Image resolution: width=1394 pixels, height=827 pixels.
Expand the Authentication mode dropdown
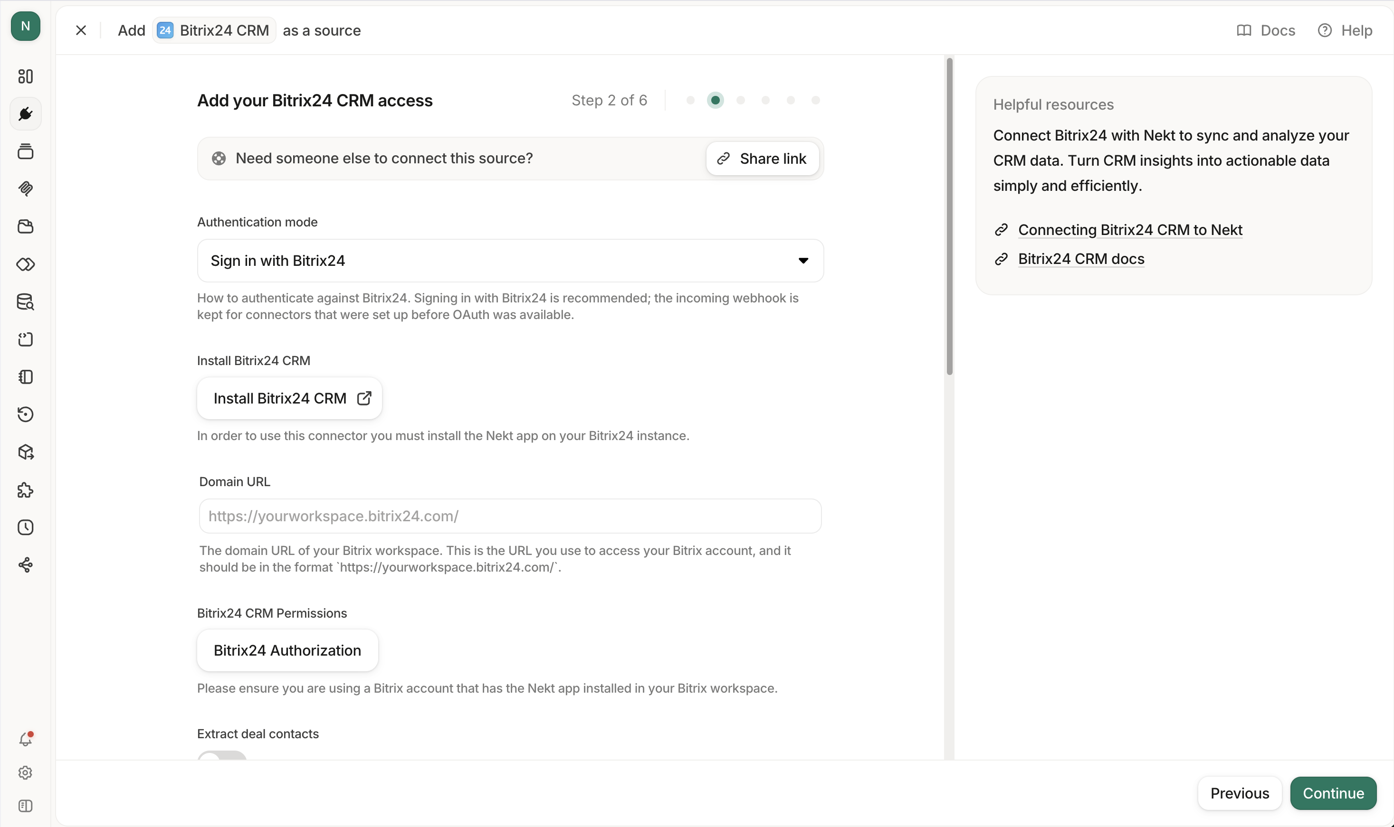[510, 261]
